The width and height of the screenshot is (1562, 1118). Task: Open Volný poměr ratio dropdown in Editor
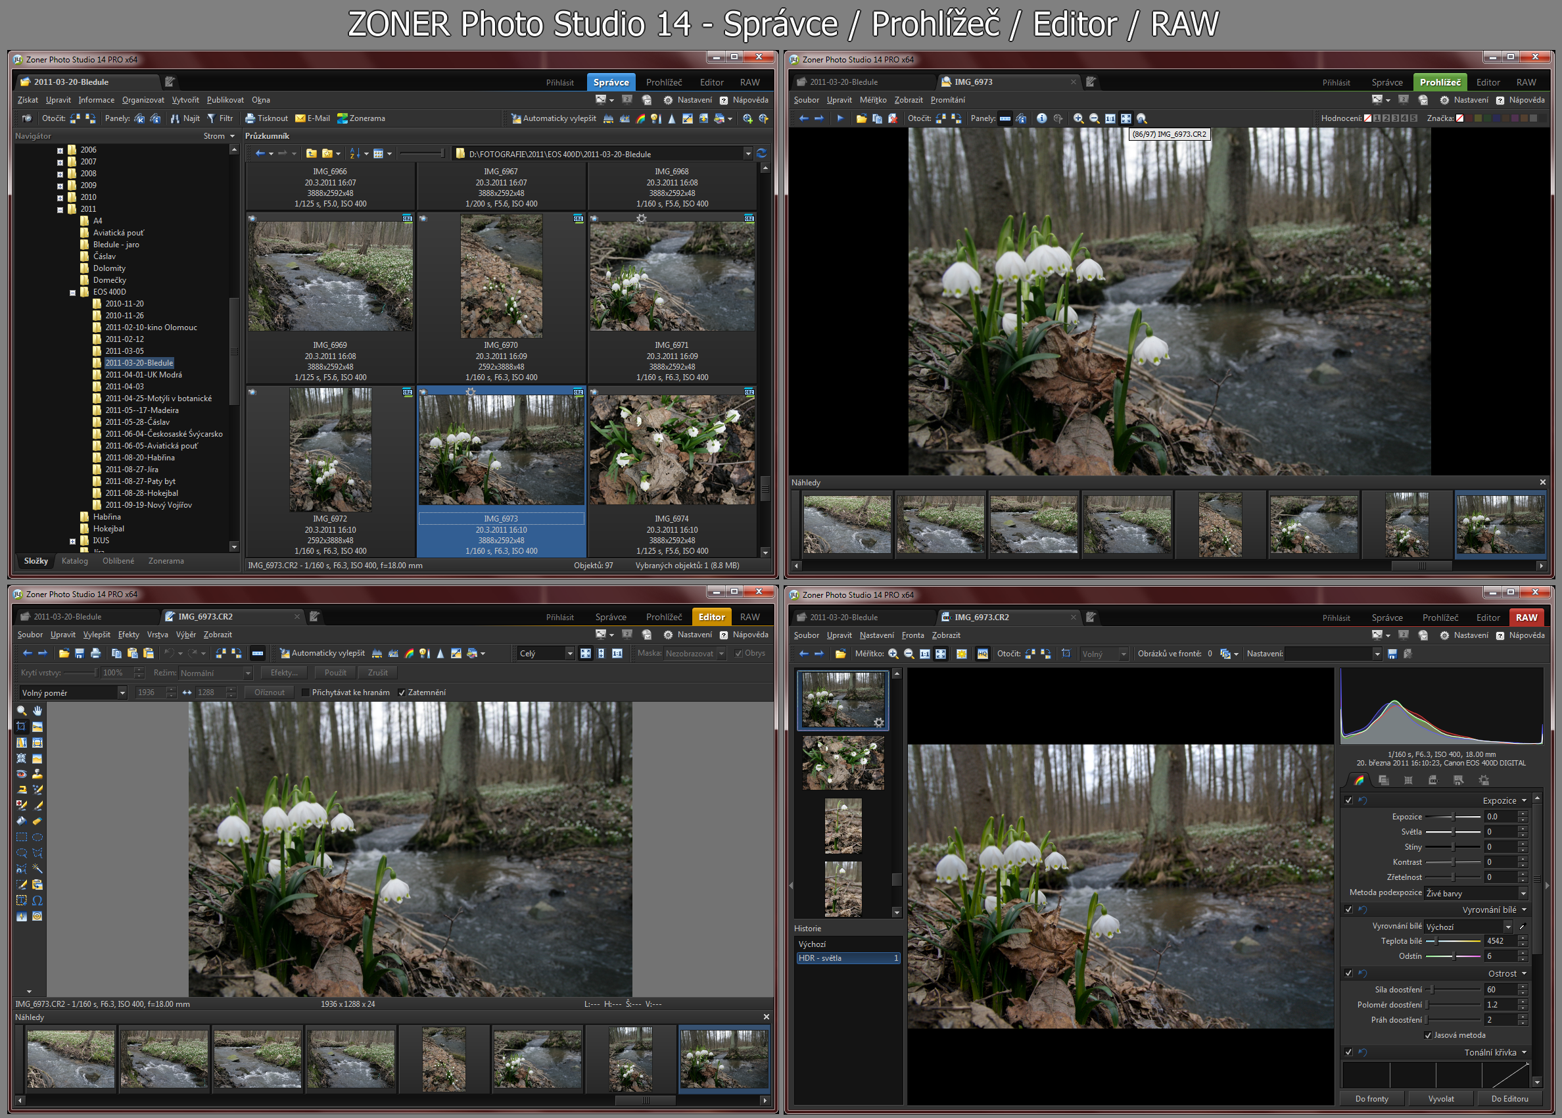(x=73, y=693)
